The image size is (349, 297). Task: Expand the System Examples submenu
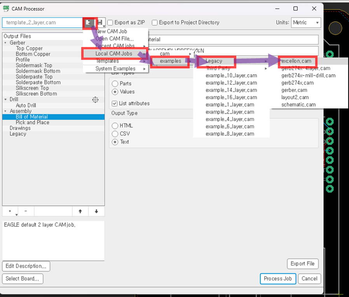115,69
